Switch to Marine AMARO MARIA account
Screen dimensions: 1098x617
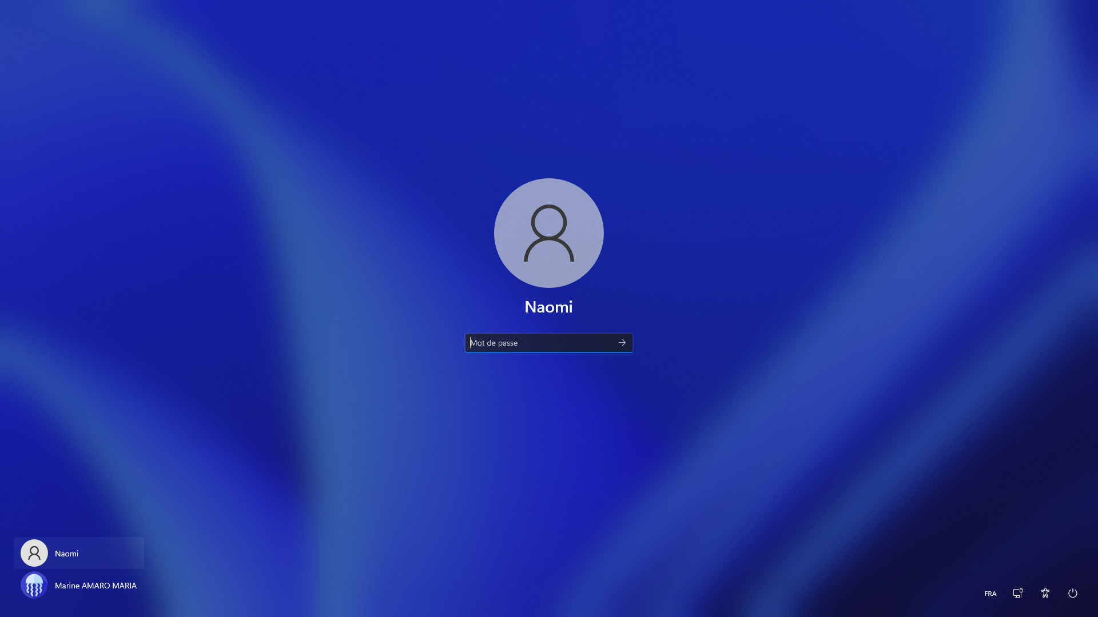[79, 585]
